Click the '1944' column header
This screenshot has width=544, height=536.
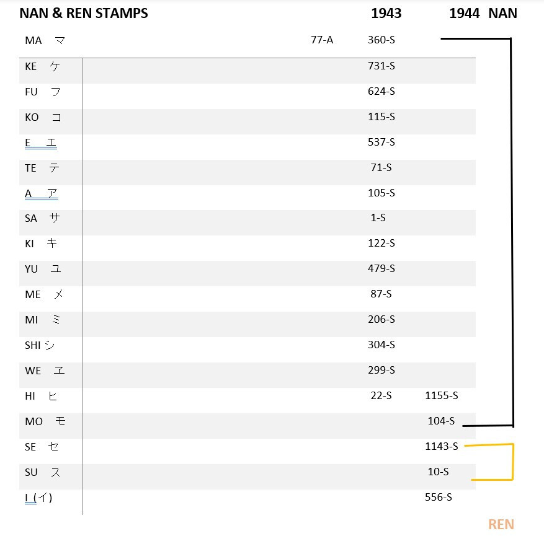464,14
